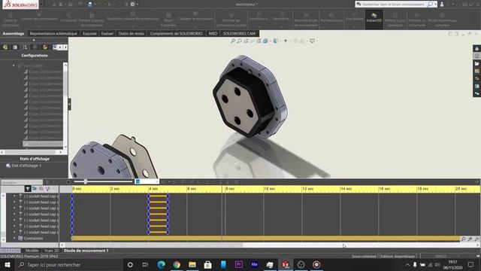Click the timeline horizontal scrollbar thumb

tap(153, 245)
